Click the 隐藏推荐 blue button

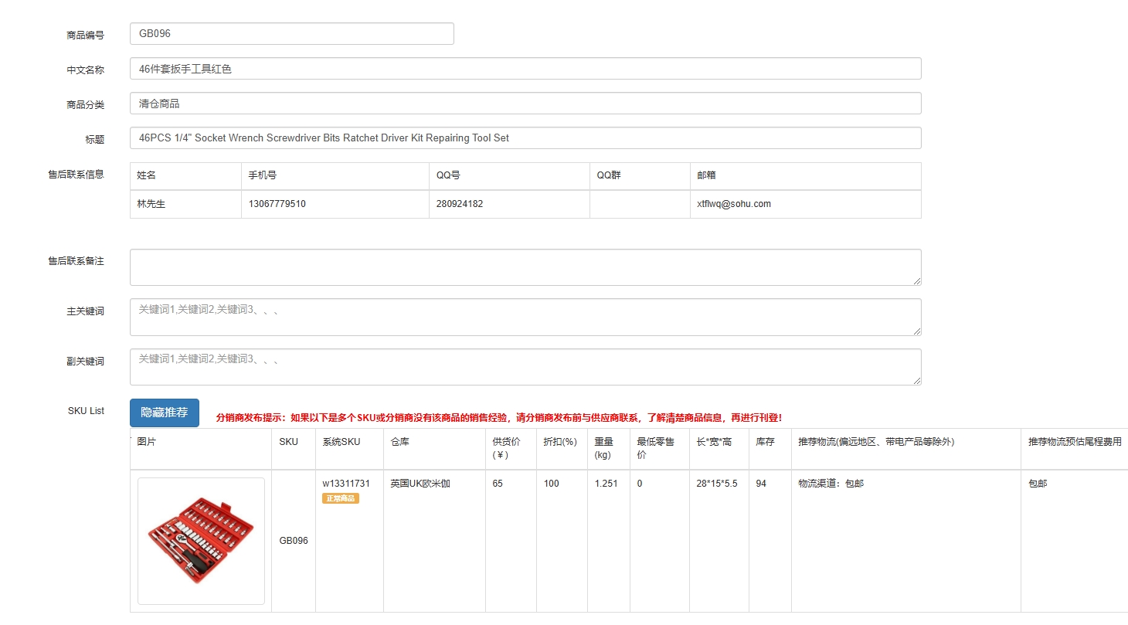click(x=164, y=413)
